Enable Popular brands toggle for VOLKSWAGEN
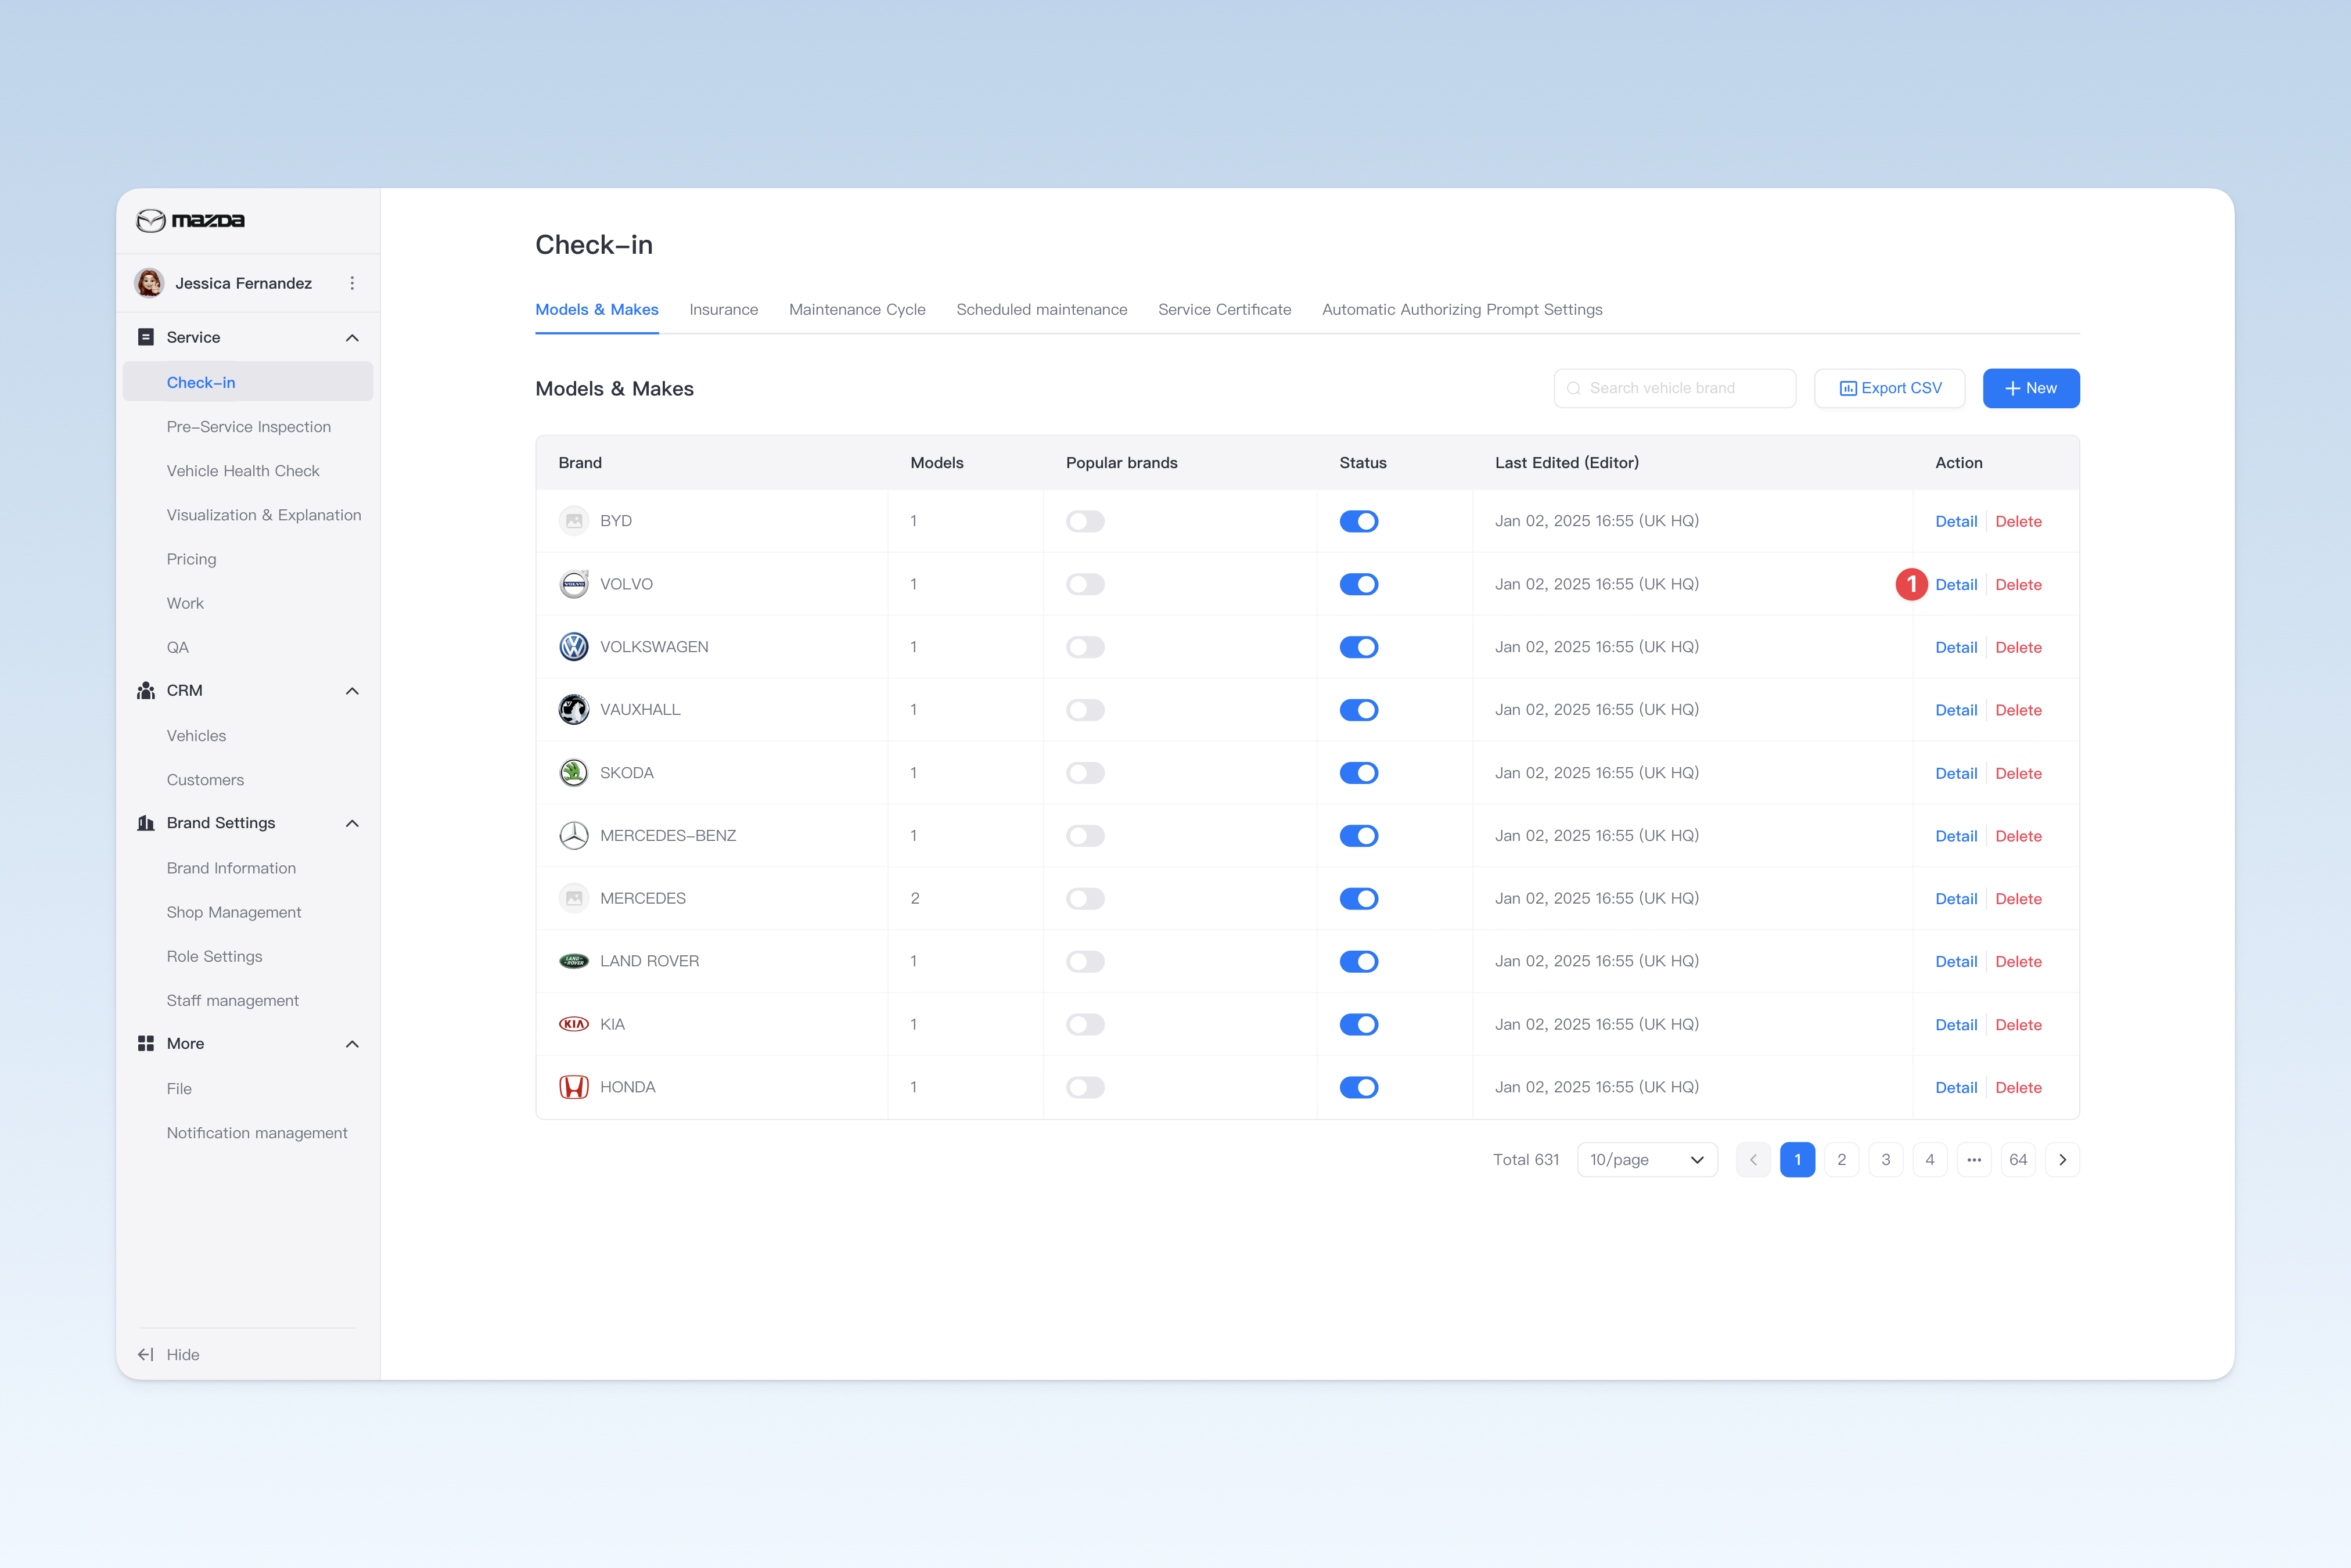 (1085, 647)
